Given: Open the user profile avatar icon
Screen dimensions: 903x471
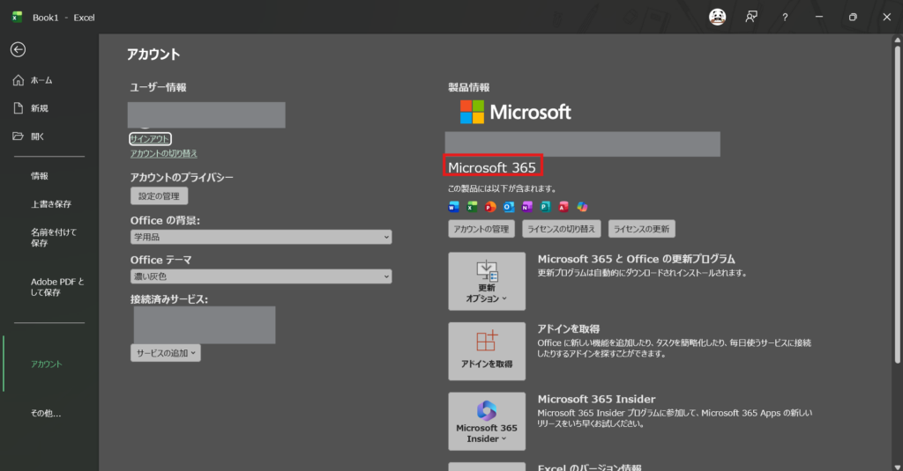Looking at the screenshot, I should pyautogui.click(x=718, y=17).
